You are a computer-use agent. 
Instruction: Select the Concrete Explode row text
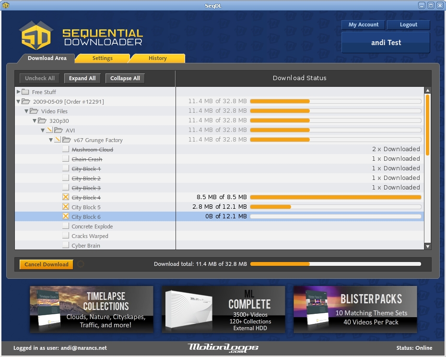pyautogui.click(x=92, y=226)
